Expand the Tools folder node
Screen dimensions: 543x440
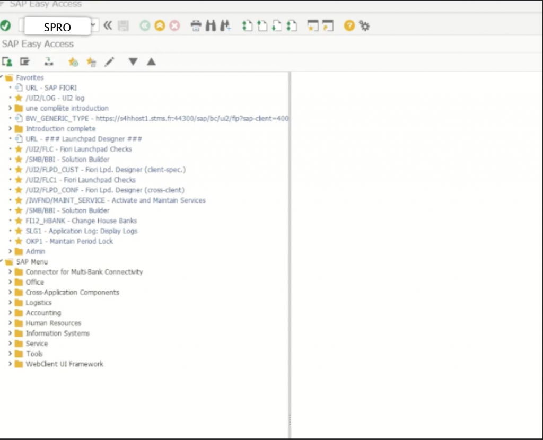(x=10, y=354)
